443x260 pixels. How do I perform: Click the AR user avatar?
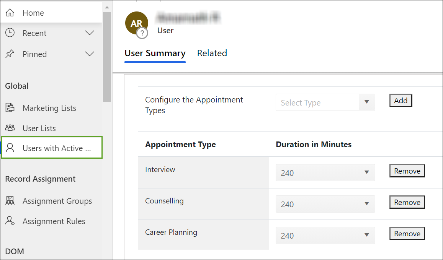click(136, 23)
